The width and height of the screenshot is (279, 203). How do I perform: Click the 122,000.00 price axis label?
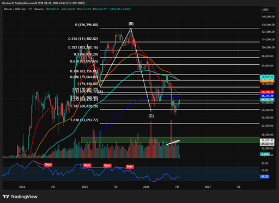pos(268,32)
